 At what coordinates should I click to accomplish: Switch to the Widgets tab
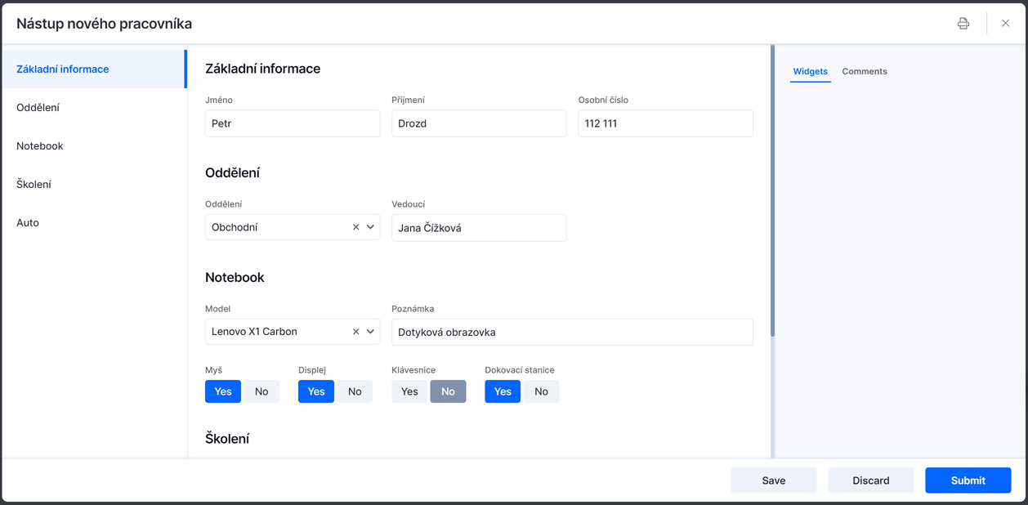[811, 72]
